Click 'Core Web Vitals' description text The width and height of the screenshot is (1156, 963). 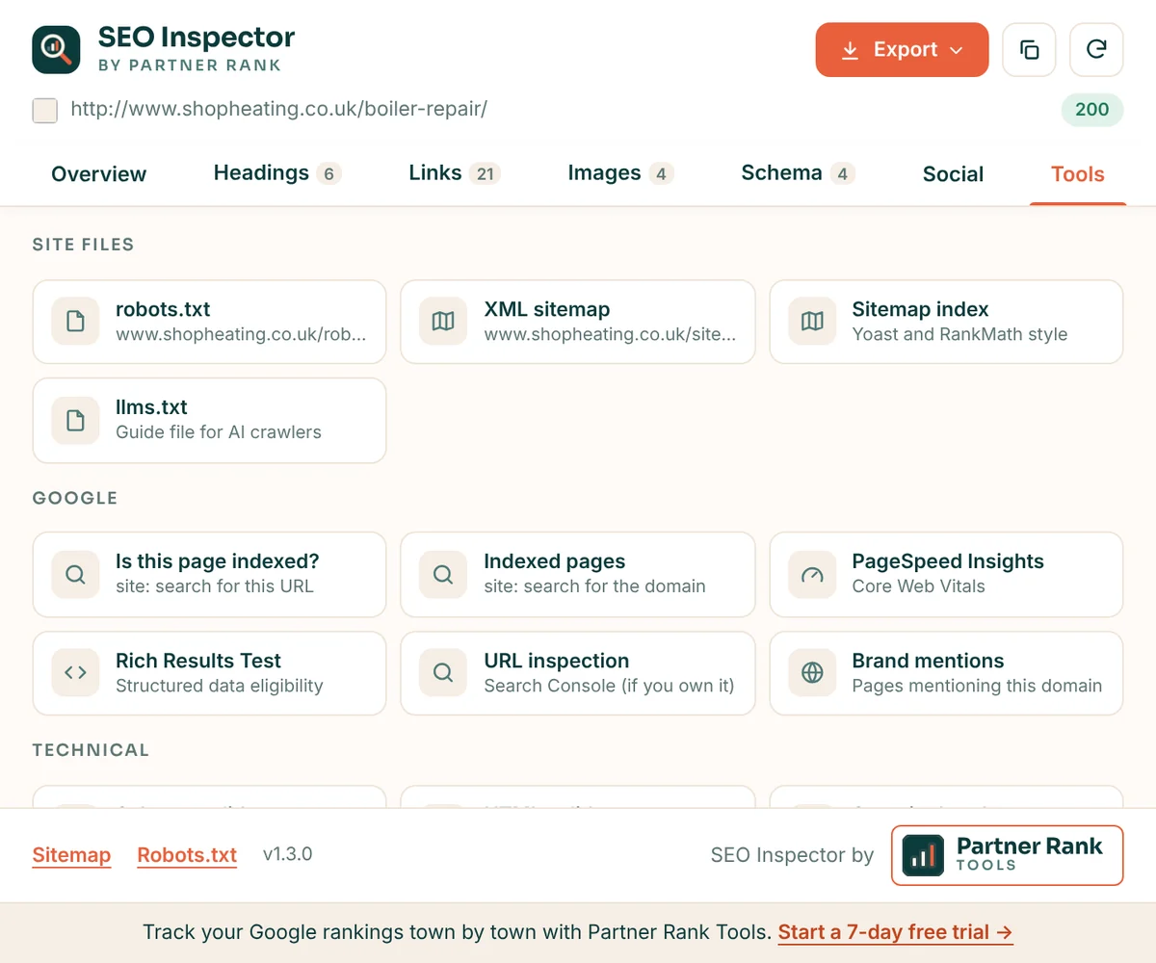point(918,586)
